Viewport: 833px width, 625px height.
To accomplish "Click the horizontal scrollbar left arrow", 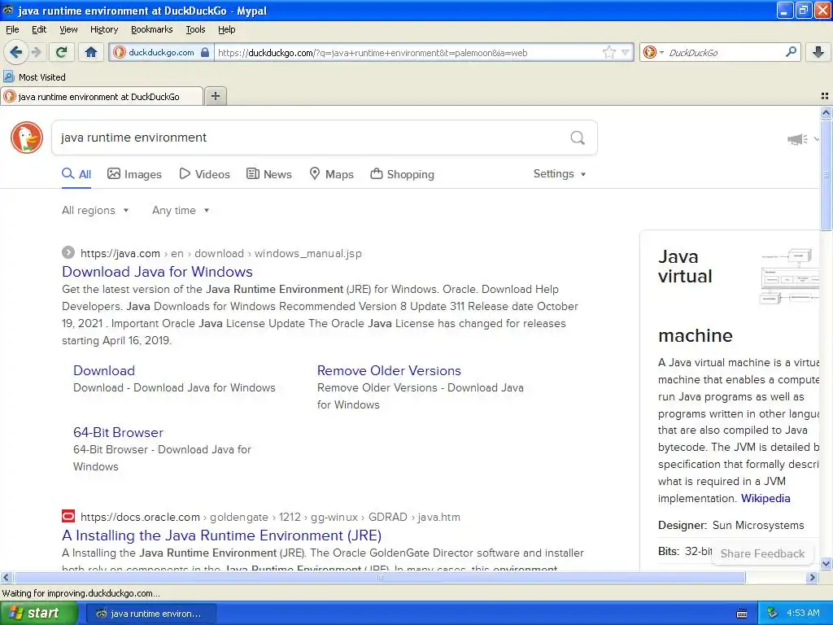I will 6,577.
